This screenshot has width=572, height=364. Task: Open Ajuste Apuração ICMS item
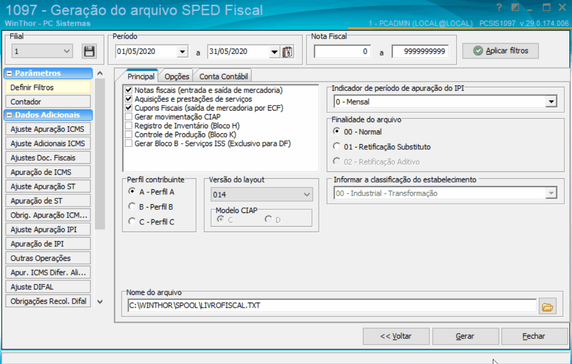click(x=48, y=129)
